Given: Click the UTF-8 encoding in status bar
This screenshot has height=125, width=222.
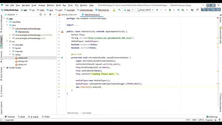Looking at the screenshot, I should click(x=201, y=120).
